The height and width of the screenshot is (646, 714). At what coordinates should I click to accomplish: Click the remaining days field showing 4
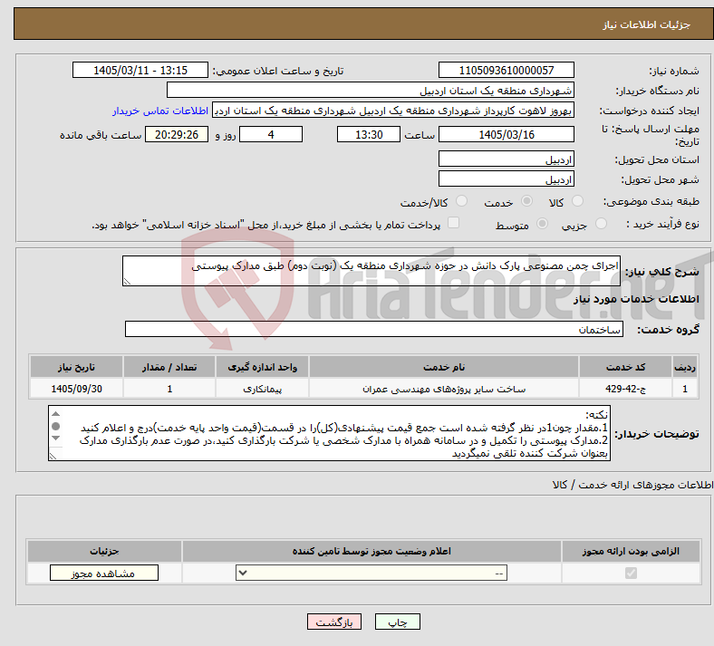click(x=271, y=134)
